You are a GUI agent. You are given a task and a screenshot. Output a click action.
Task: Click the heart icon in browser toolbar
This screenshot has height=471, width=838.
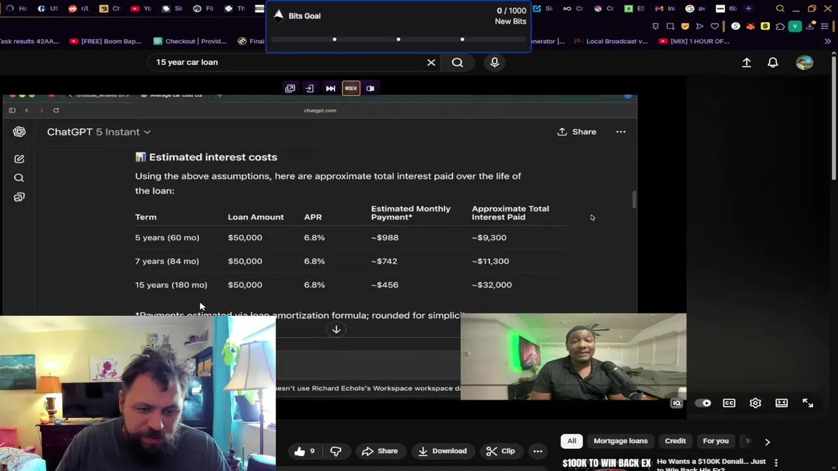pos(715,26)
